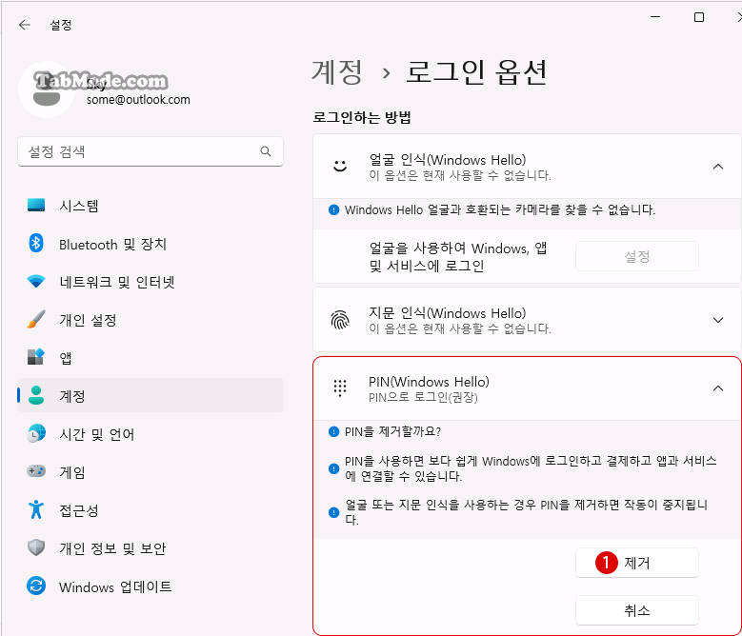Open 시스템 settings category
The width and height of the screenshot is (742, 636).
pyautogui.click(x=150, y=206)
